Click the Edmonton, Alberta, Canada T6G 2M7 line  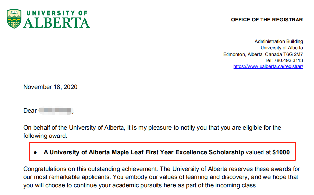pos(263,54)
